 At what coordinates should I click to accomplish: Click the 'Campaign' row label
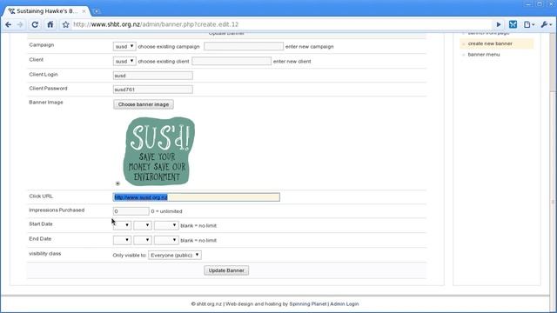pyautogui.click(x=42, y=45)
